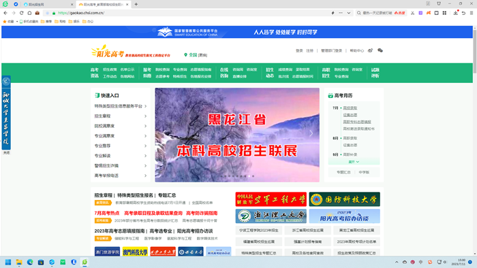Reload the page with the refresh icon

tap(21, 13)
